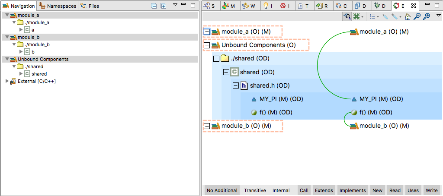Switch to the Navigation tab

[x=19, y=6]
